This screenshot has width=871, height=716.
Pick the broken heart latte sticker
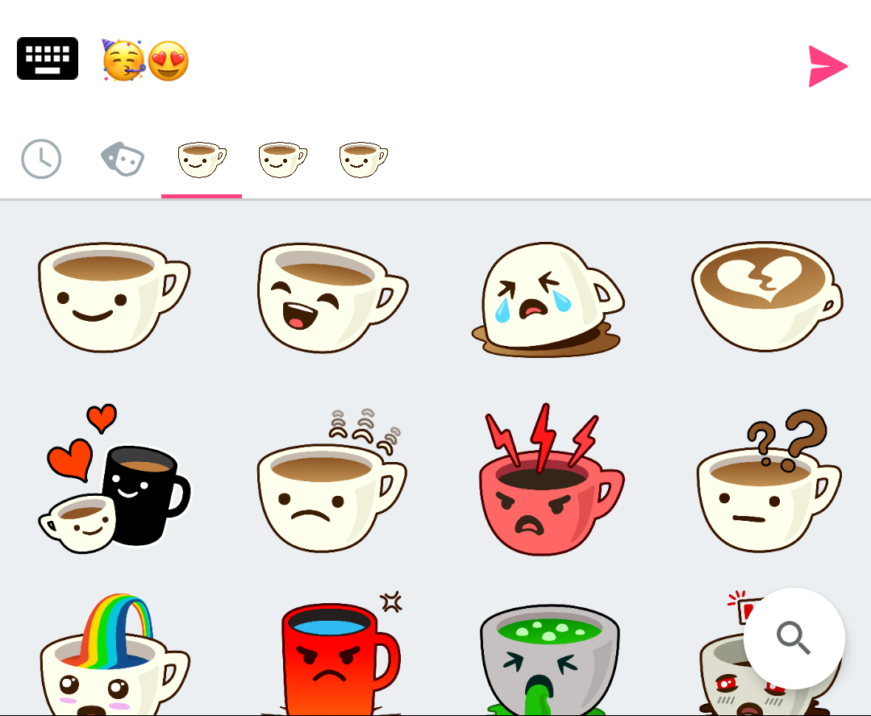[x=767, y=296]
